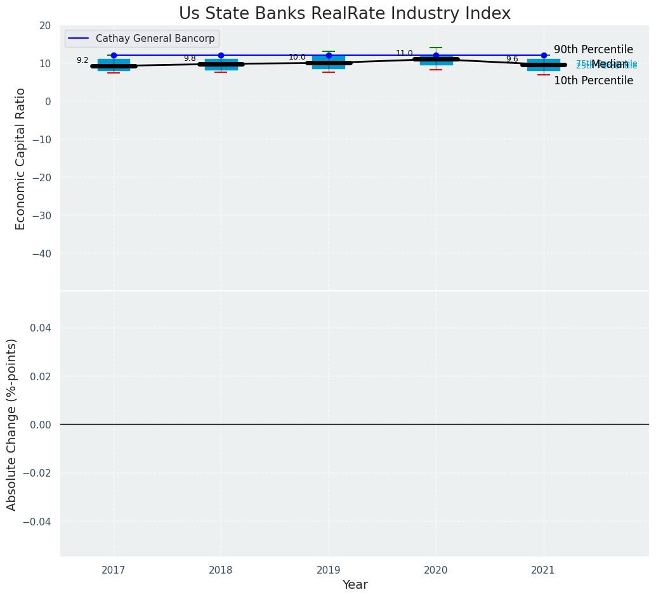Click the 2021 tick label on x-axis
This screenshot has height=597, width=656.
544,570
